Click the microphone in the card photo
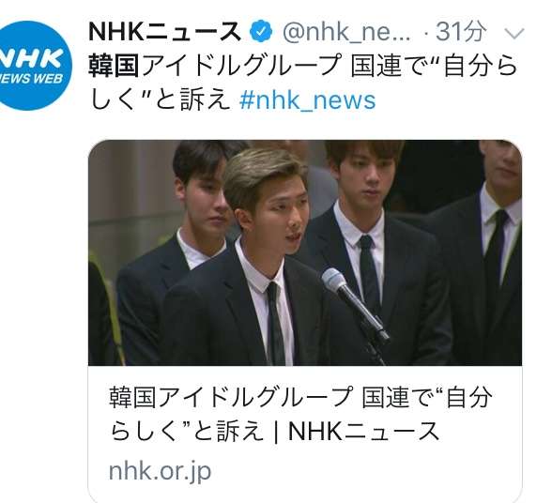 355,303
